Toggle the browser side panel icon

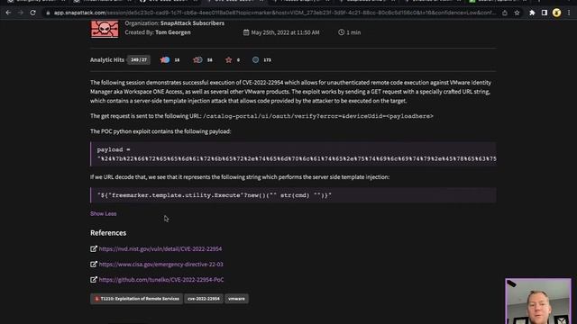click(545, 13)
